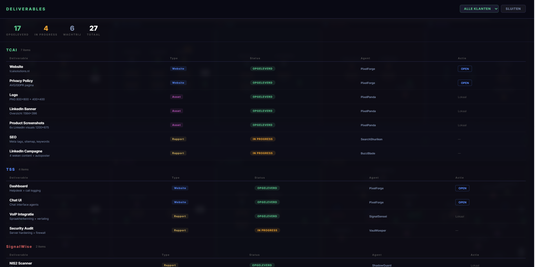This screenshot has height=267, width=535.
Task: Click the Rapport type tag on SEO row
Action: click(x=178, y=139)
